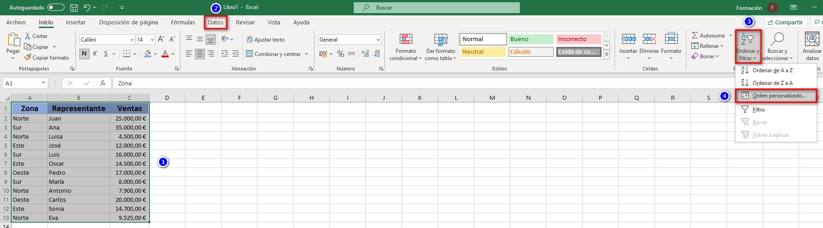Viewport: 823px width, 228px height.
Task: Click the percent style icon
Action: (340, 54)
